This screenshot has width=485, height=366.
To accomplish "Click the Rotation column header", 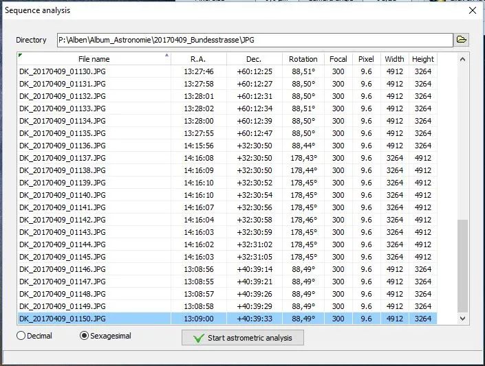I will coord(303,59).
